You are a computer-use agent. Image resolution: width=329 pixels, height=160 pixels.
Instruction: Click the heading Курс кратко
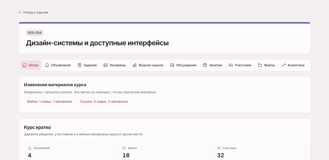[x=37, y=127]
